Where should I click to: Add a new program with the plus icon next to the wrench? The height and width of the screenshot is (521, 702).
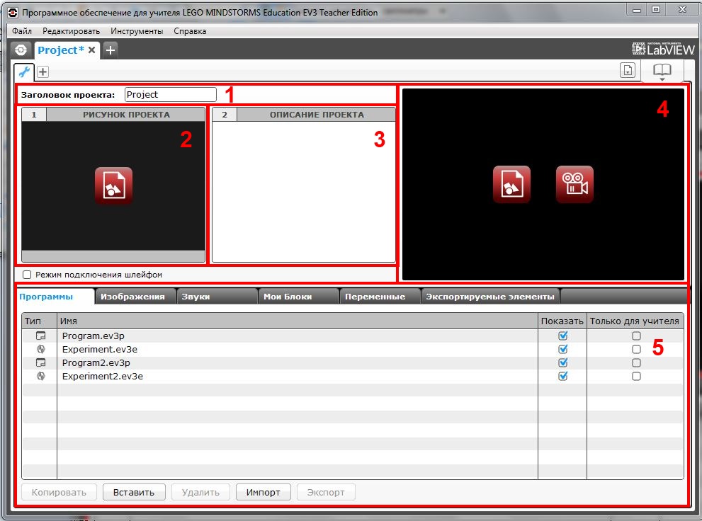[43, 71]
